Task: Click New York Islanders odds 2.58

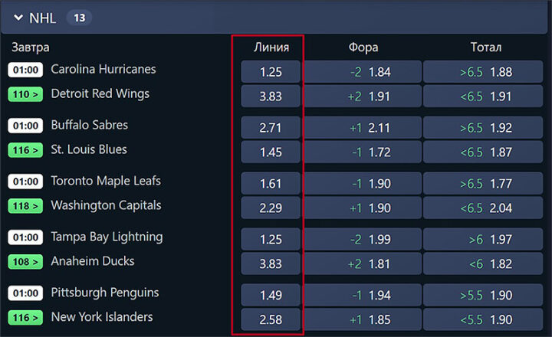Action: [271, 319]
